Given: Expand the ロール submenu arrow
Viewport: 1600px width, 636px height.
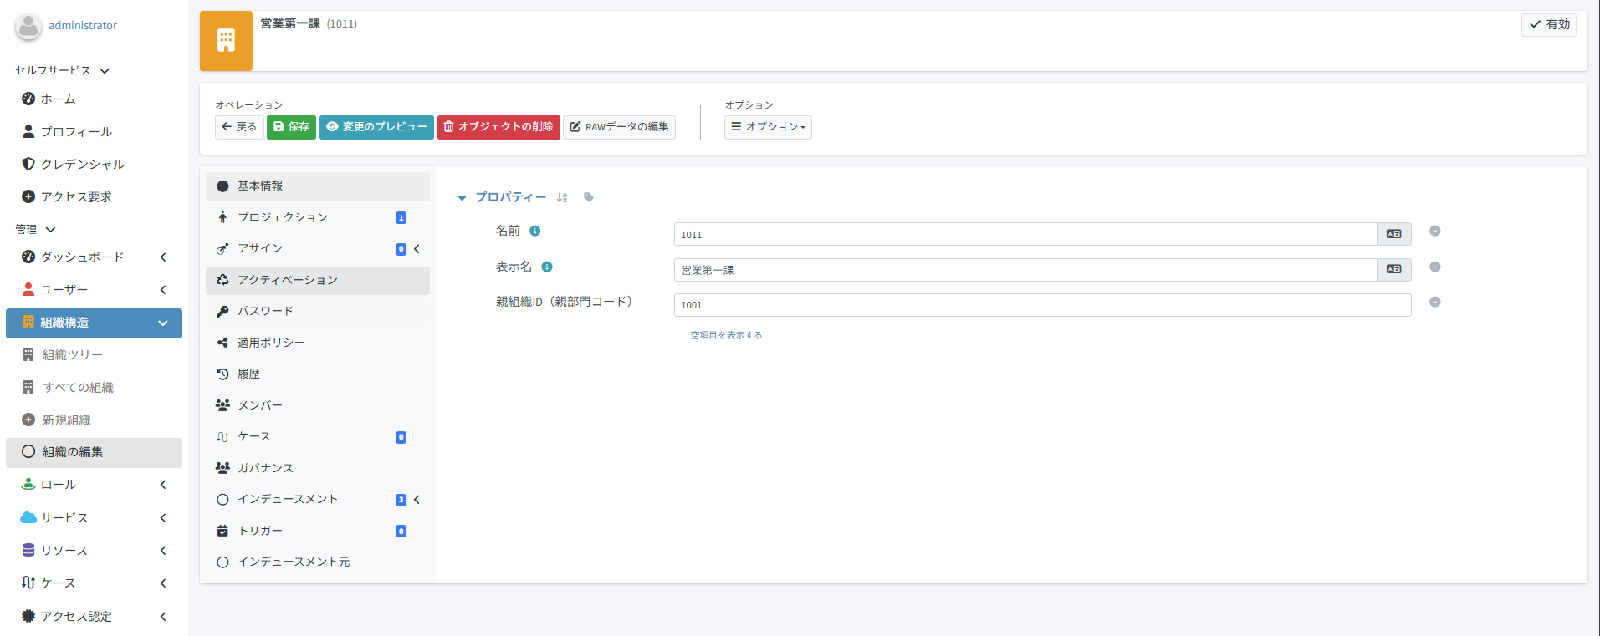Looking at the screenshot, I should coord(163,485).
